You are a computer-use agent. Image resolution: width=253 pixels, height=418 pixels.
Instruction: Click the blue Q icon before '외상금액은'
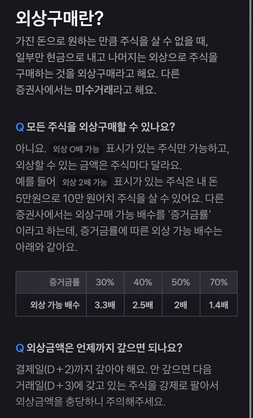click(20, 348)
